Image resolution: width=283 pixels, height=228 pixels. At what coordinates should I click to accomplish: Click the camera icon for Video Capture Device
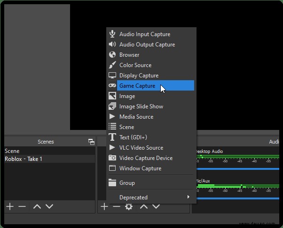pos(112,158)
